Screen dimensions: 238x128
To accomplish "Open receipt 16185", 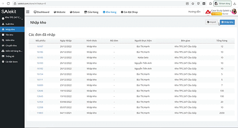I will tap(40, 58).
